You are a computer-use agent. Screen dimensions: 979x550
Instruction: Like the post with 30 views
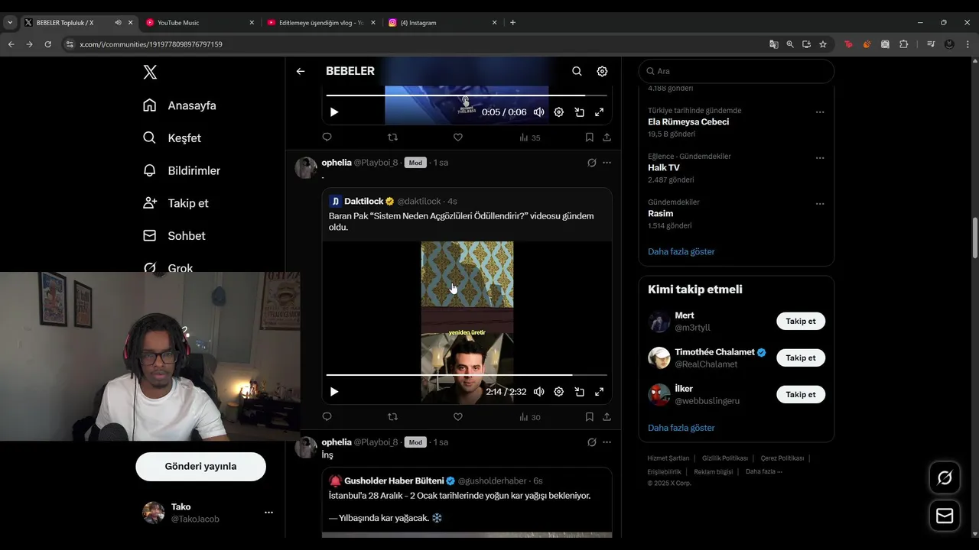[458, 417]
